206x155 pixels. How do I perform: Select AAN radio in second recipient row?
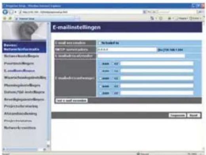tap(100, 71)
